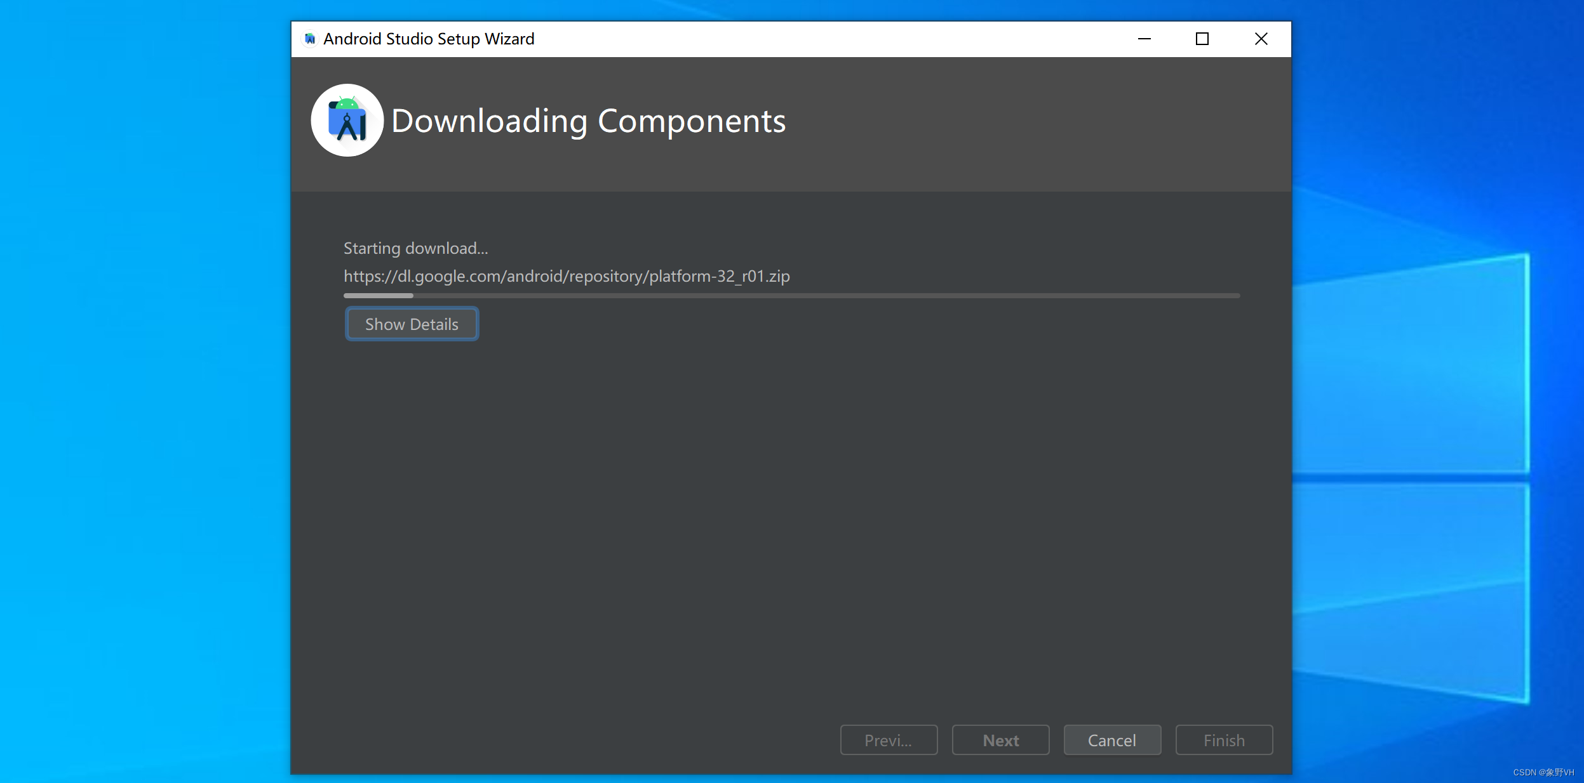Click the small Android Studio title bar icon
The height and width of the screenshot is (783, 1584).
pos(310,39)
